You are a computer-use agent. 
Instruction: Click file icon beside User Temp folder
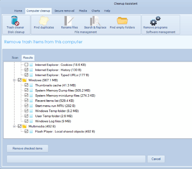click(31, 116)
